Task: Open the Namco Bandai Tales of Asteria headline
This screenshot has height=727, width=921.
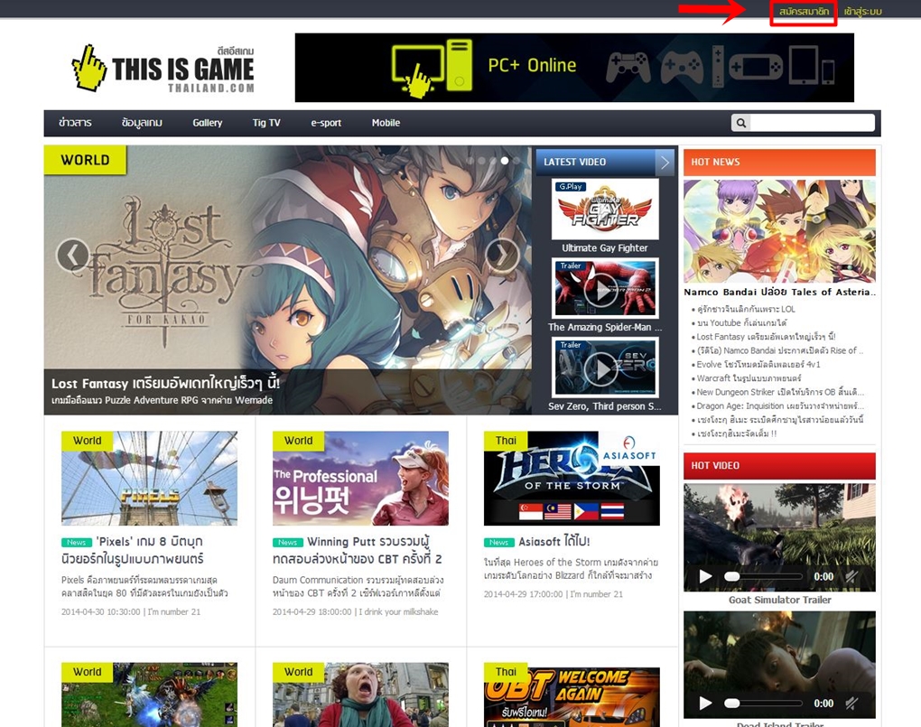Action: [x=779, y=292]
